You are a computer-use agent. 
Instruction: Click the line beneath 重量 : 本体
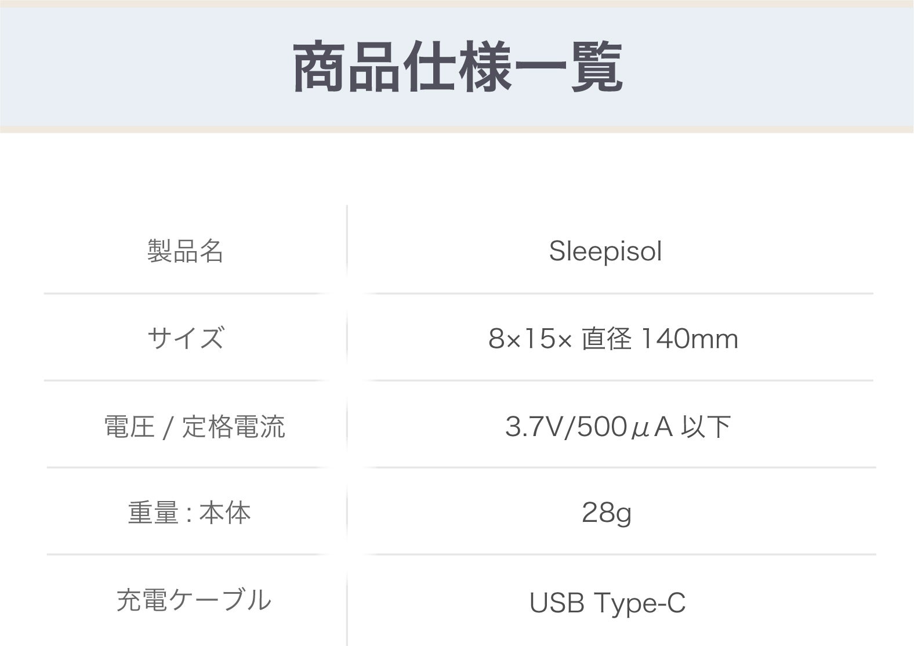tap(186, 554)
